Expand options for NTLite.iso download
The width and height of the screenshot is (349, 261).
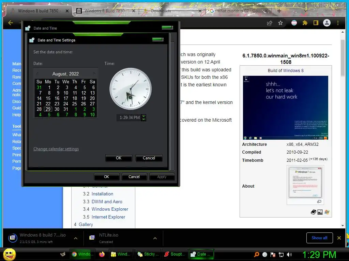[x=155, y=238]
